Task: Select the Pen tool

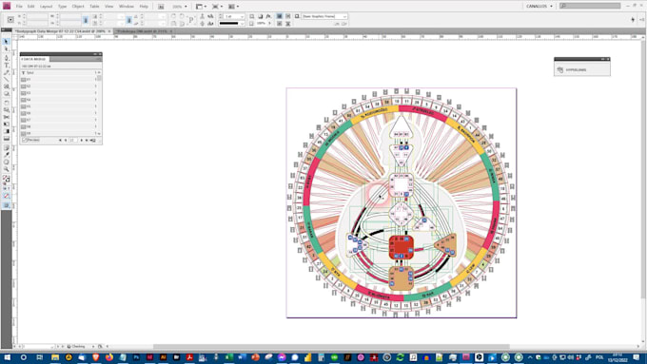Action: (7, 58)
